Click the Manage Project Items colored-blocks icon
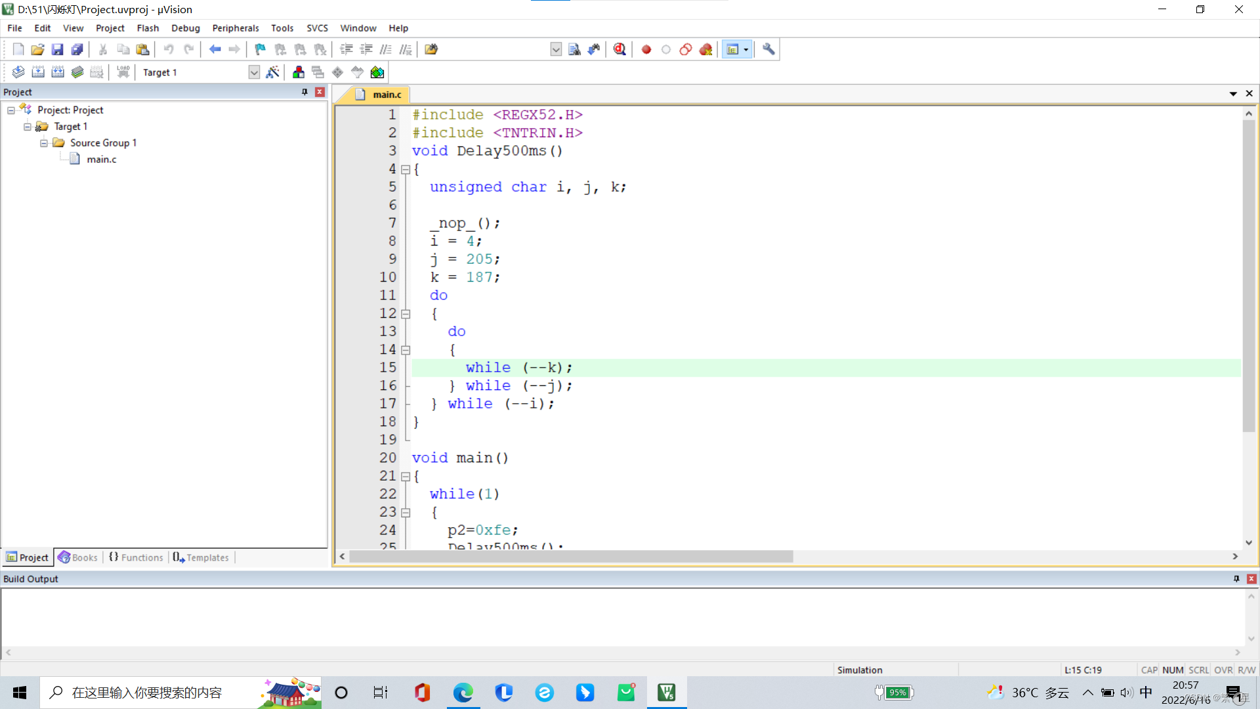This screenshot has height=709, width=1260. click(x=299, y=72)
